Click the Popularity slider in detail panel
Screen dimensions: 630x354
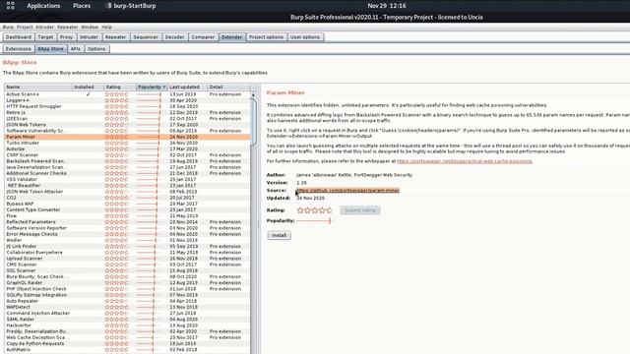click(314, 220)
